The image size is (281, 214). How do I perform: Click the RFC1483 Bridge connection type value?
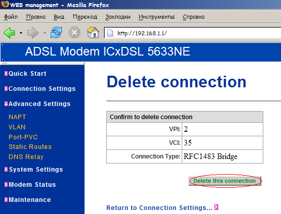[211, 156]
